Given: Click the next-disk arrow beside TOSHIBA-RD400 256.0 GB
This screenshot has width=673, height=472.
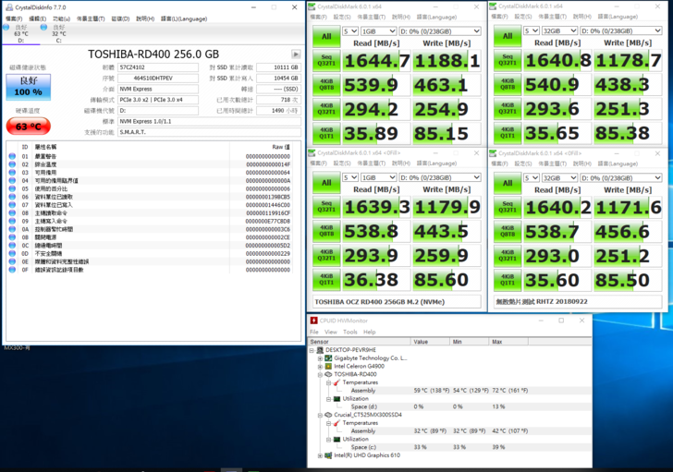Looking at the screenshot, I should click(296, 54).
